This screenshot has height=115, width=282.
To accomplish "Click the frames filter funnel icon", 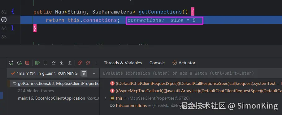I will click(x=84, y=73).
